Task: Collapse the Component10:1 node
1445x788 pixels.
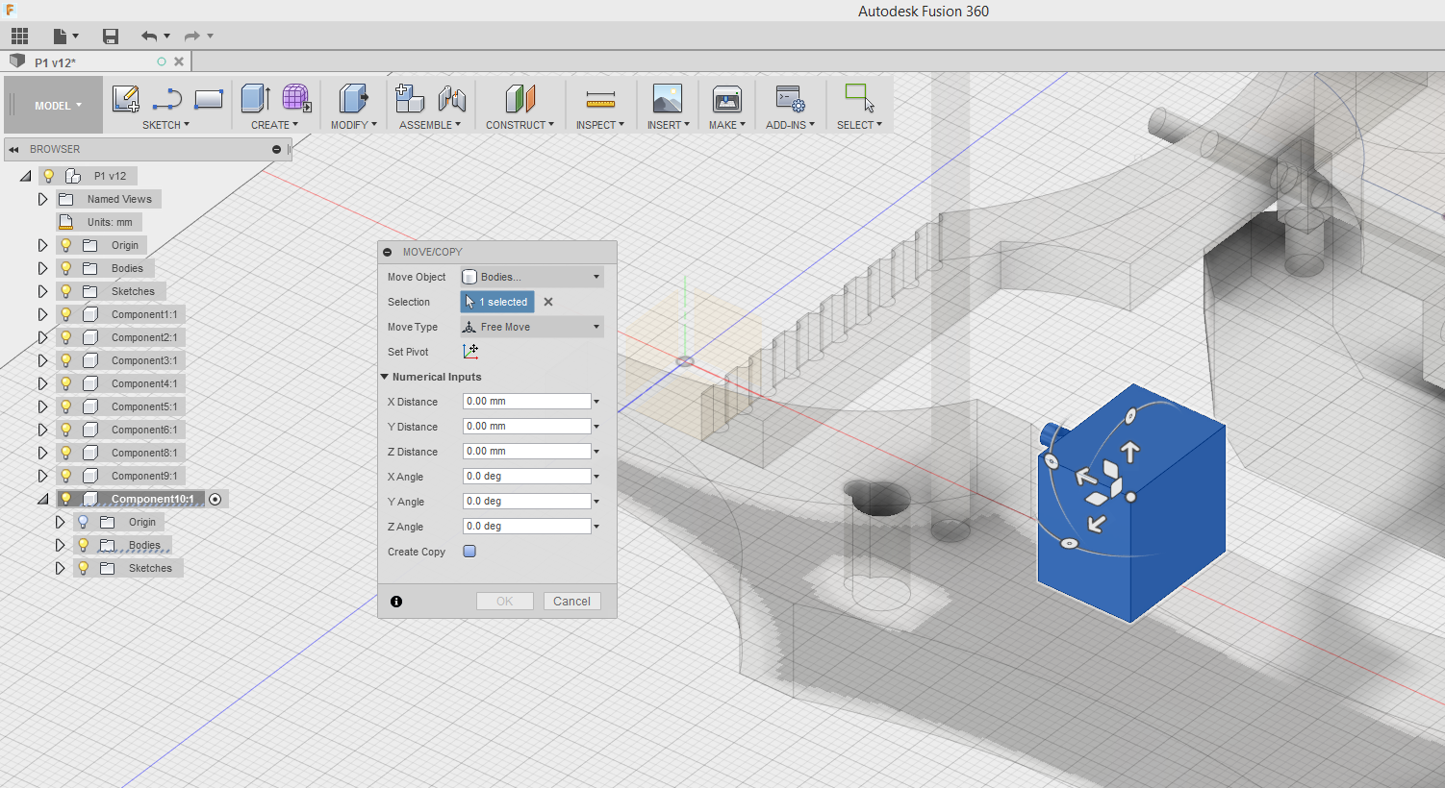Action: [42, 499]
